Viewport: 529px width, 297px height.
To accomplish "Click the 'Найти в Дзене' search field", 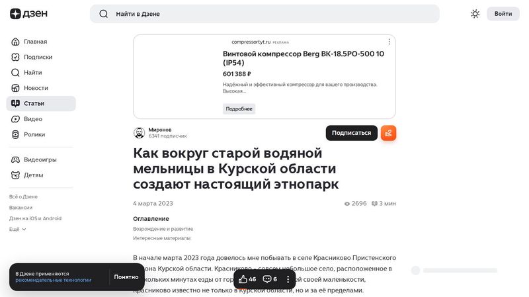I will [x=264, y=14].
